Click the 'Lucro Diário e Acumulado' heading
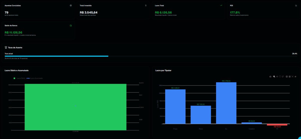Screen dimensions: 301x139 coord(17,70)
